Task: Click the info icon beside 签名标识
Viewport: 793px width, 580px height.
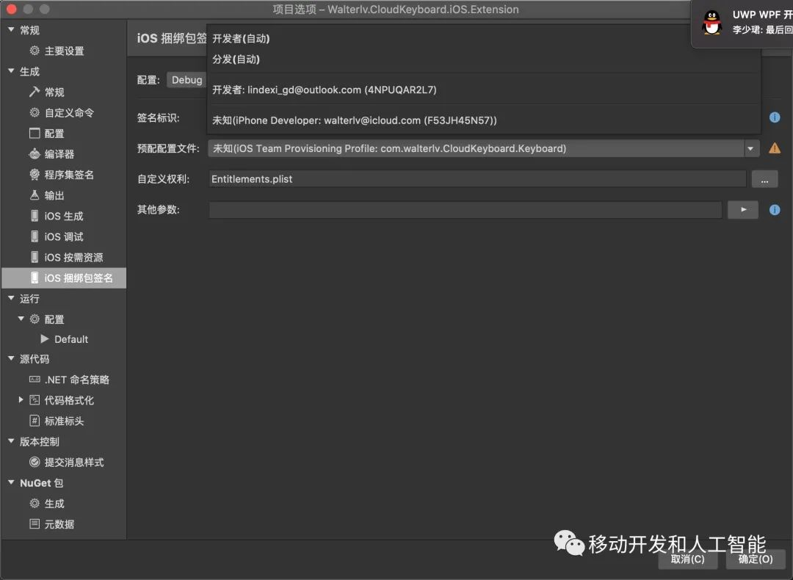Action: (x=775, y=117)
